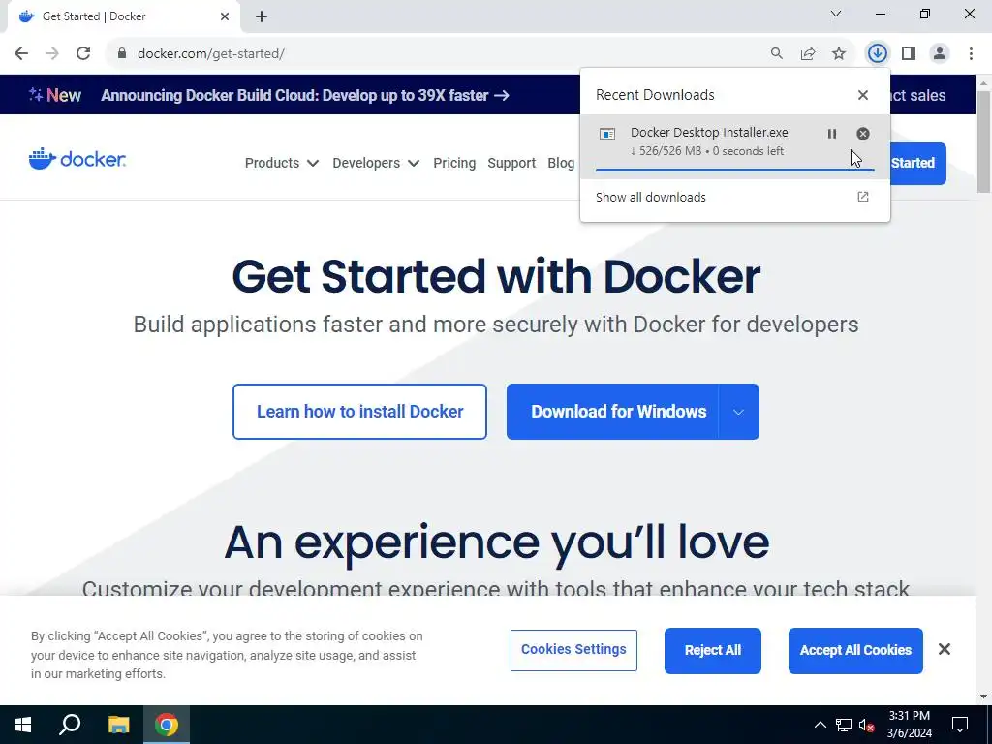This screenshot has height=744, width=992.
Task: Open the Docker Build Cloud announcement link
Action: point(305,95)
